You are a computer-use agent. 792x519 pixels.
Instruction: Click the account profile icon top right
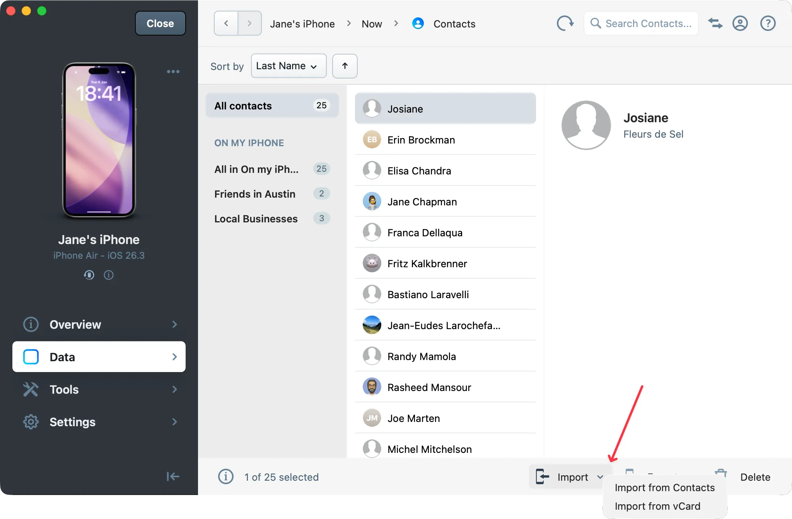740,23
